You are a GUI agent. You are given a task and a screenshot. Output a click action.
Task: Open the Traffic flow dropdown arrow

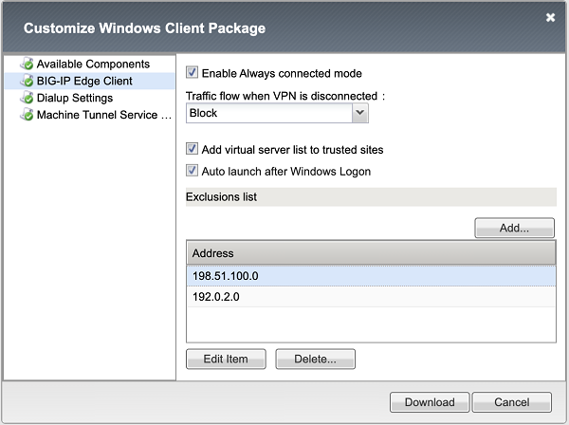coord(360,113)
